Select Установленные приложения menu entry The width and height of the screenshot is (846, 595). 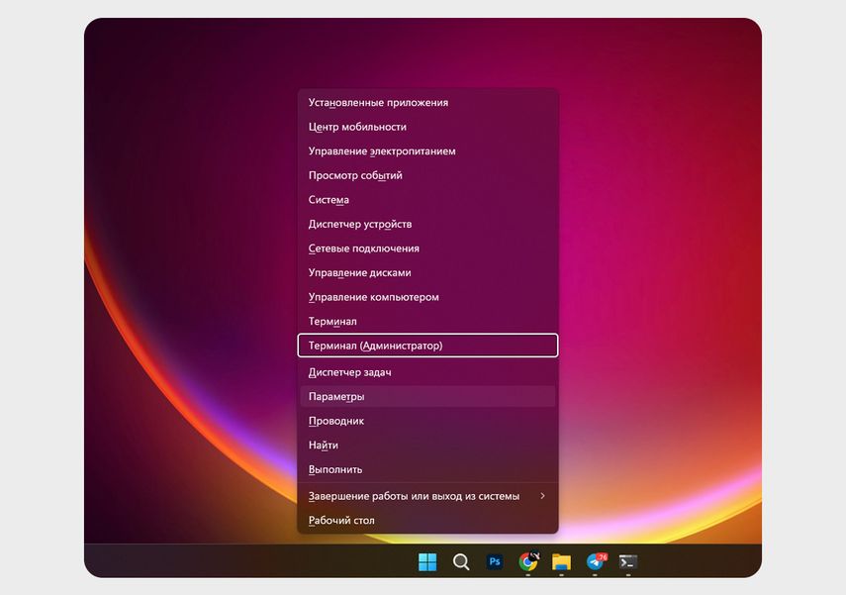pyautogui.click(x=427, y=103)
